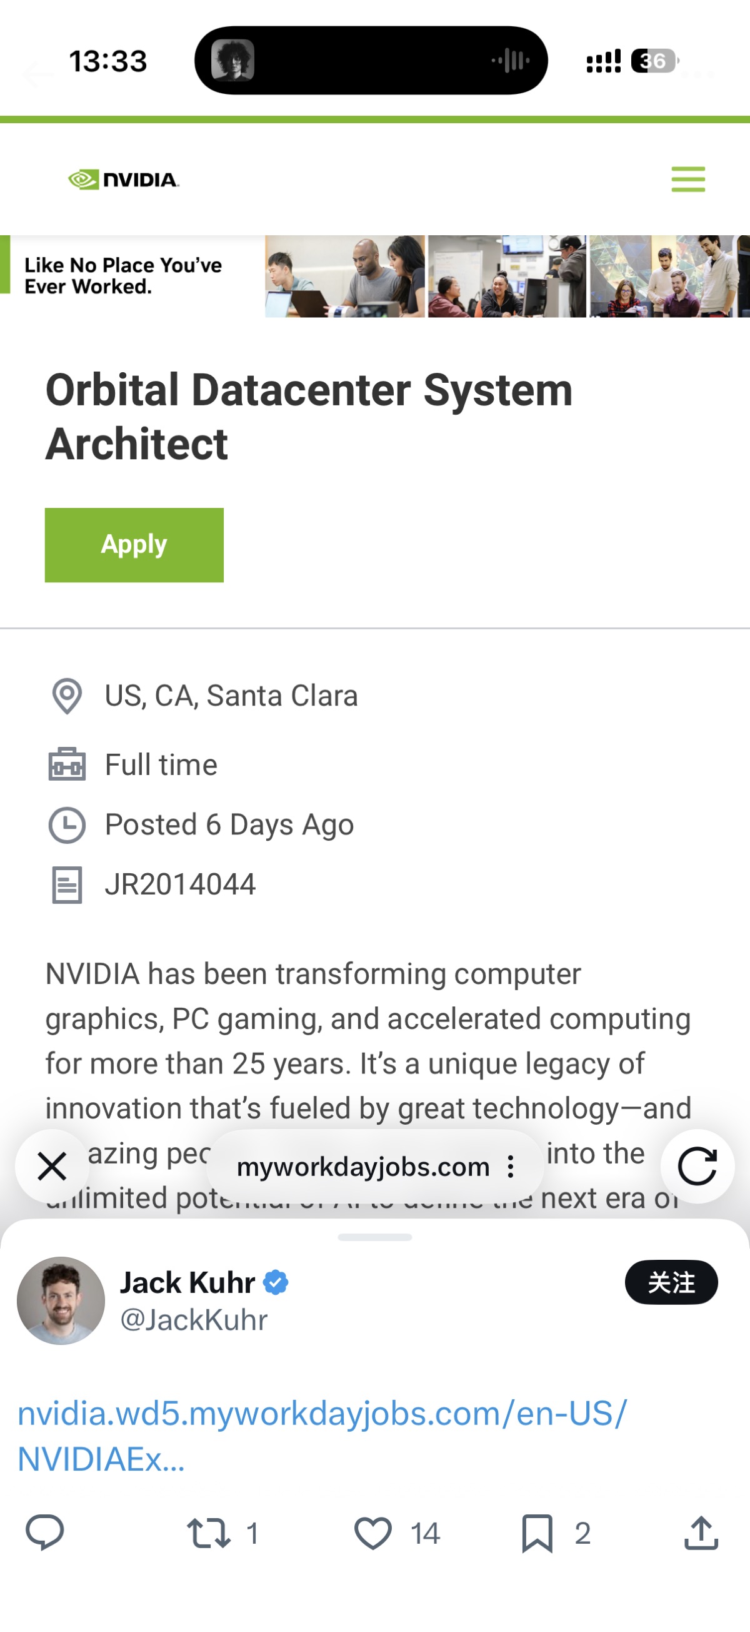Share the tweet via share icon
This screenshot has width=750, height=1632.
point(701,1533)
